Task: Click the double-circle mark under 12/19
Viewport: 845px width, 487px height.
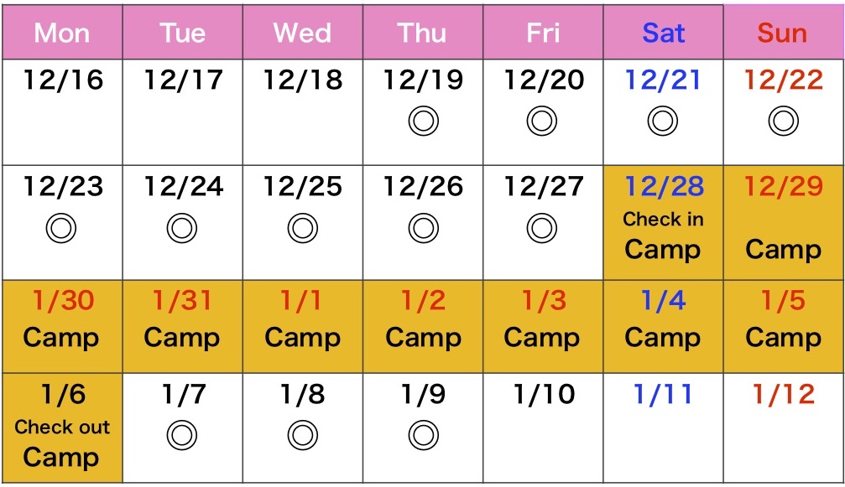Action: 423,122
